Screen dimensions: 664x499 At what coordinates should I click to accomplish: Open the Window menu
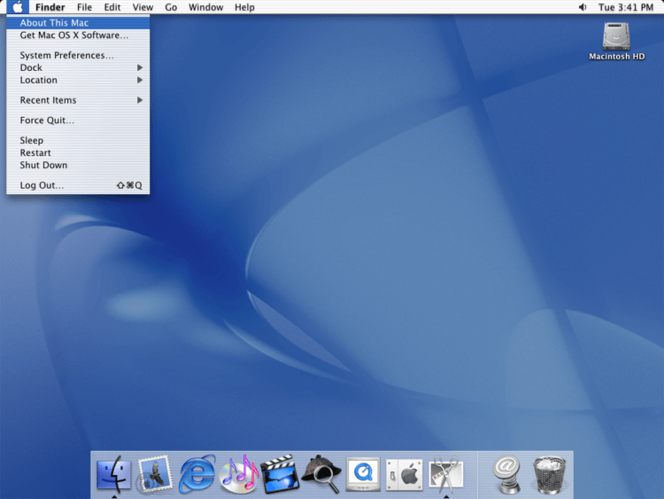[205, 7]
